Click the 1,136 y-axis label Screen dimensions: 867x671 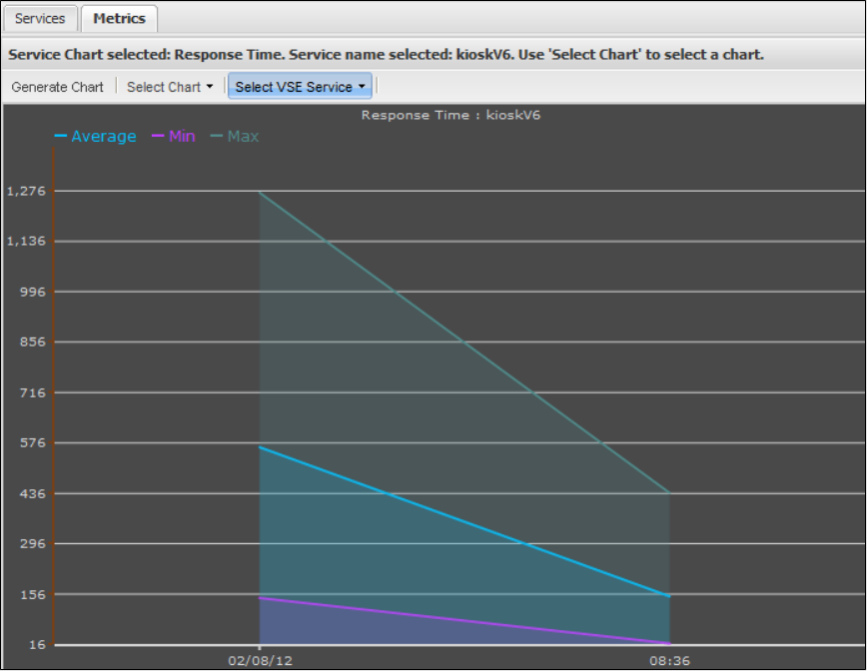coord(26,242)
